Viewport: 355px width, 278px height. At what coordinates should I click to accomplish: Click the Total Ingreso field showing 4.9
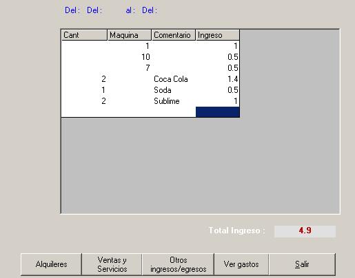click(305, 231)
